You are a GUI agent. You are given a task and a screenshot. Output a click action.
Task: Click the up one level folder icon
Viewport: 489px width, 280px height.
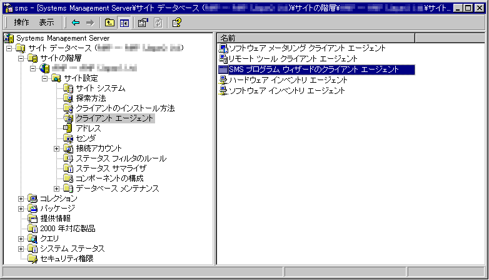(x=109, y=23)
